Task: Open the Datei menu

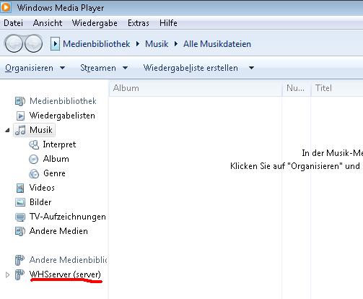Action: point(13,23)
